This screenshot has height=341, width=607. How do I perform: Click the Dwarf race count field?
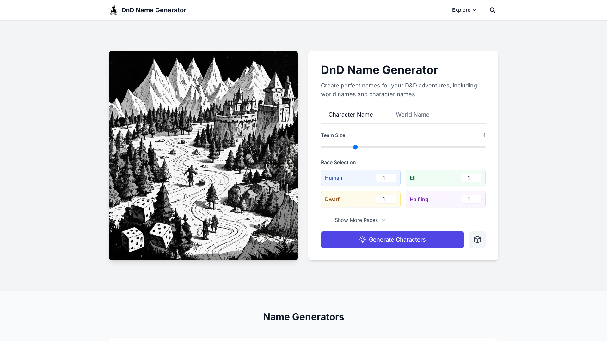[386, 199]
